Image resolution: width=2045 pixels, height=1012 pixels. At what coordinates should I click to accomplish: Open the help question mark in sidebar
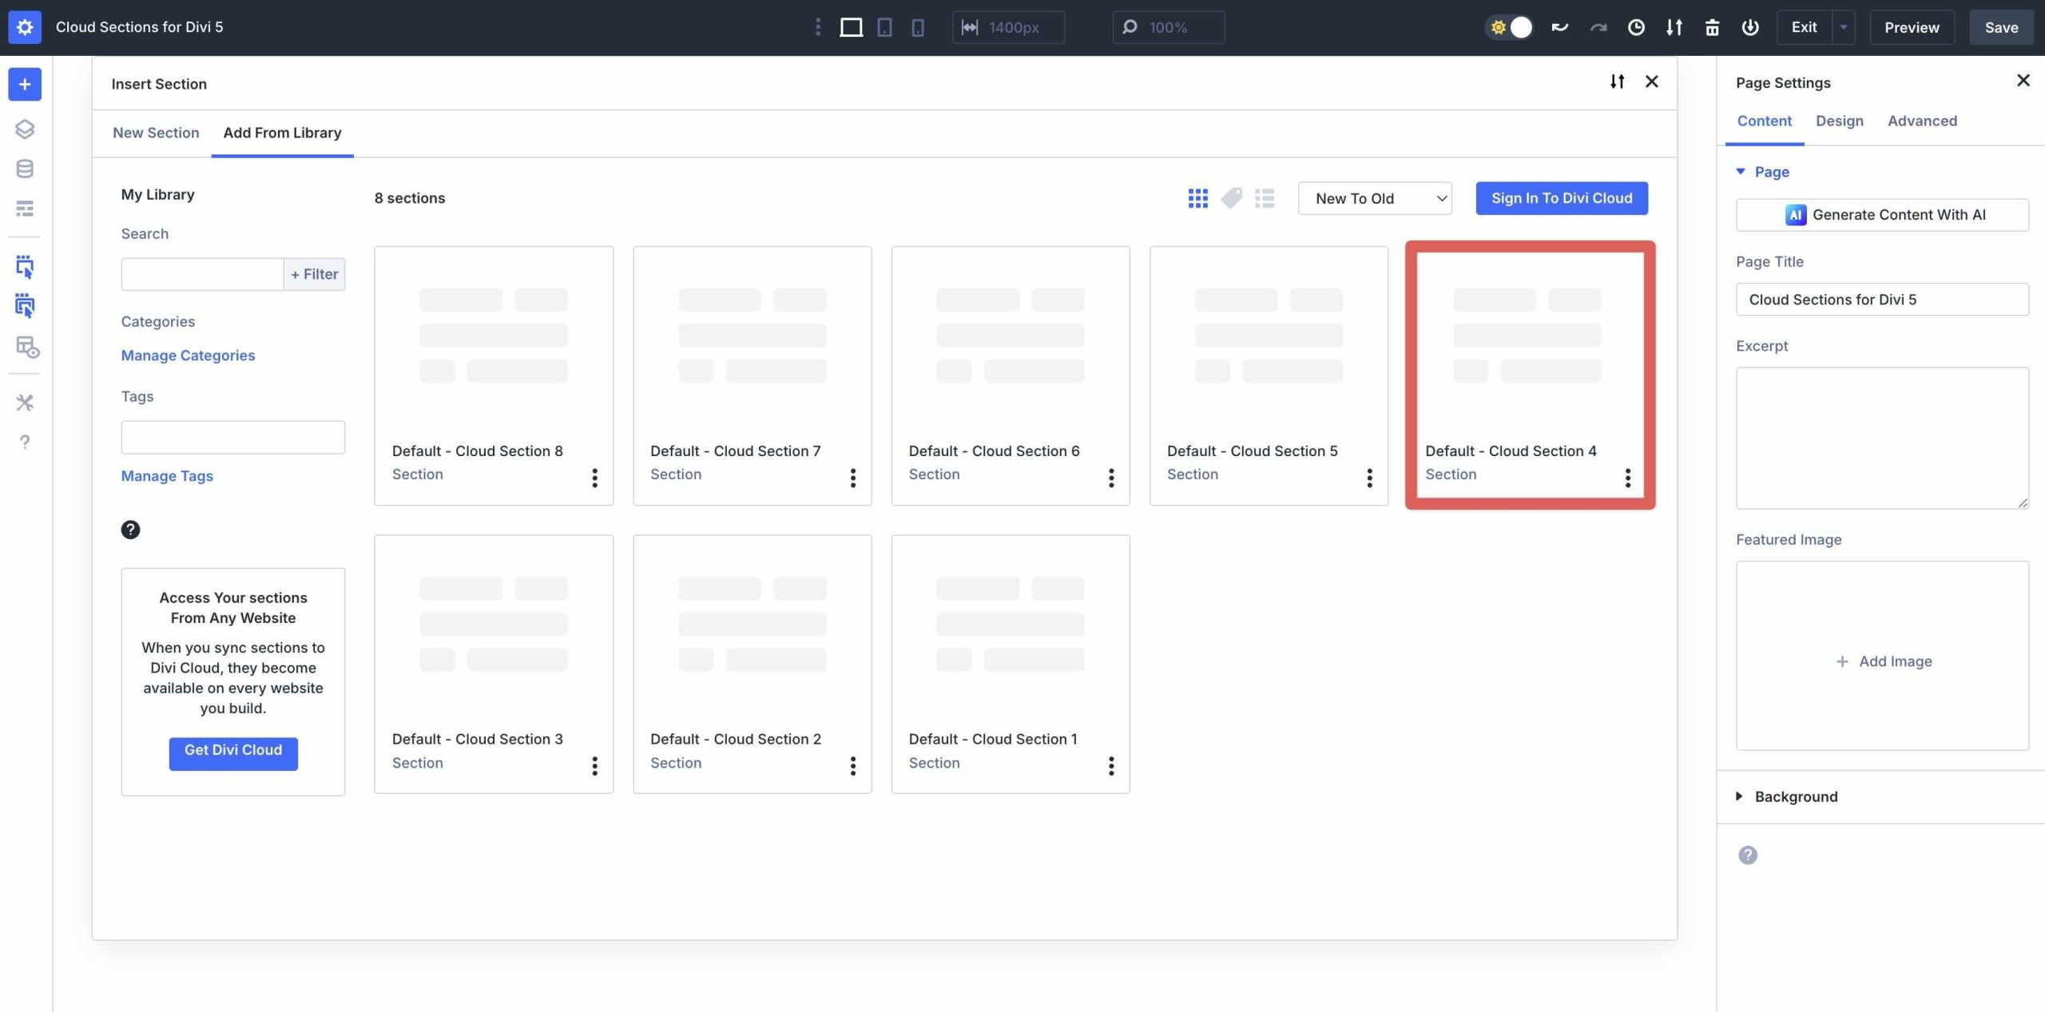[x=24, y=442]
